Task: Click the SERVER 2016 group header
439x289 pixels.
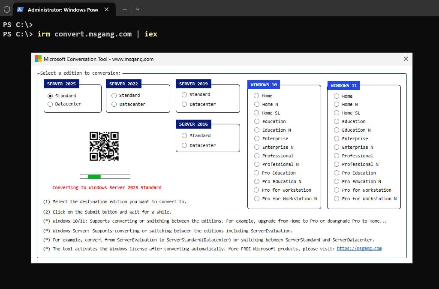Action: point(193,124)
